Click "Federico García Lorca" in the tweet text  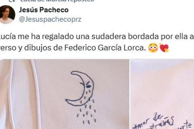click(x=105, y=48)
